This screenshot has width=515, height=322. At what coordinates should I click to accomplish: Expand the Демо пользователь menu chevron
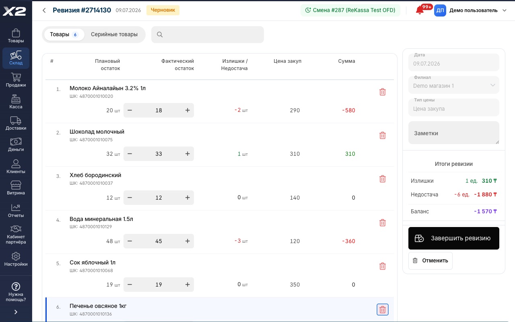pos(505,10)
